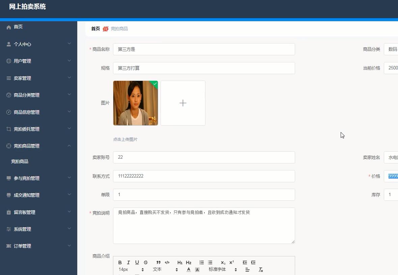Click into the 规格 input field
This screenshot has height=275, width=398.
pos(204,68)
